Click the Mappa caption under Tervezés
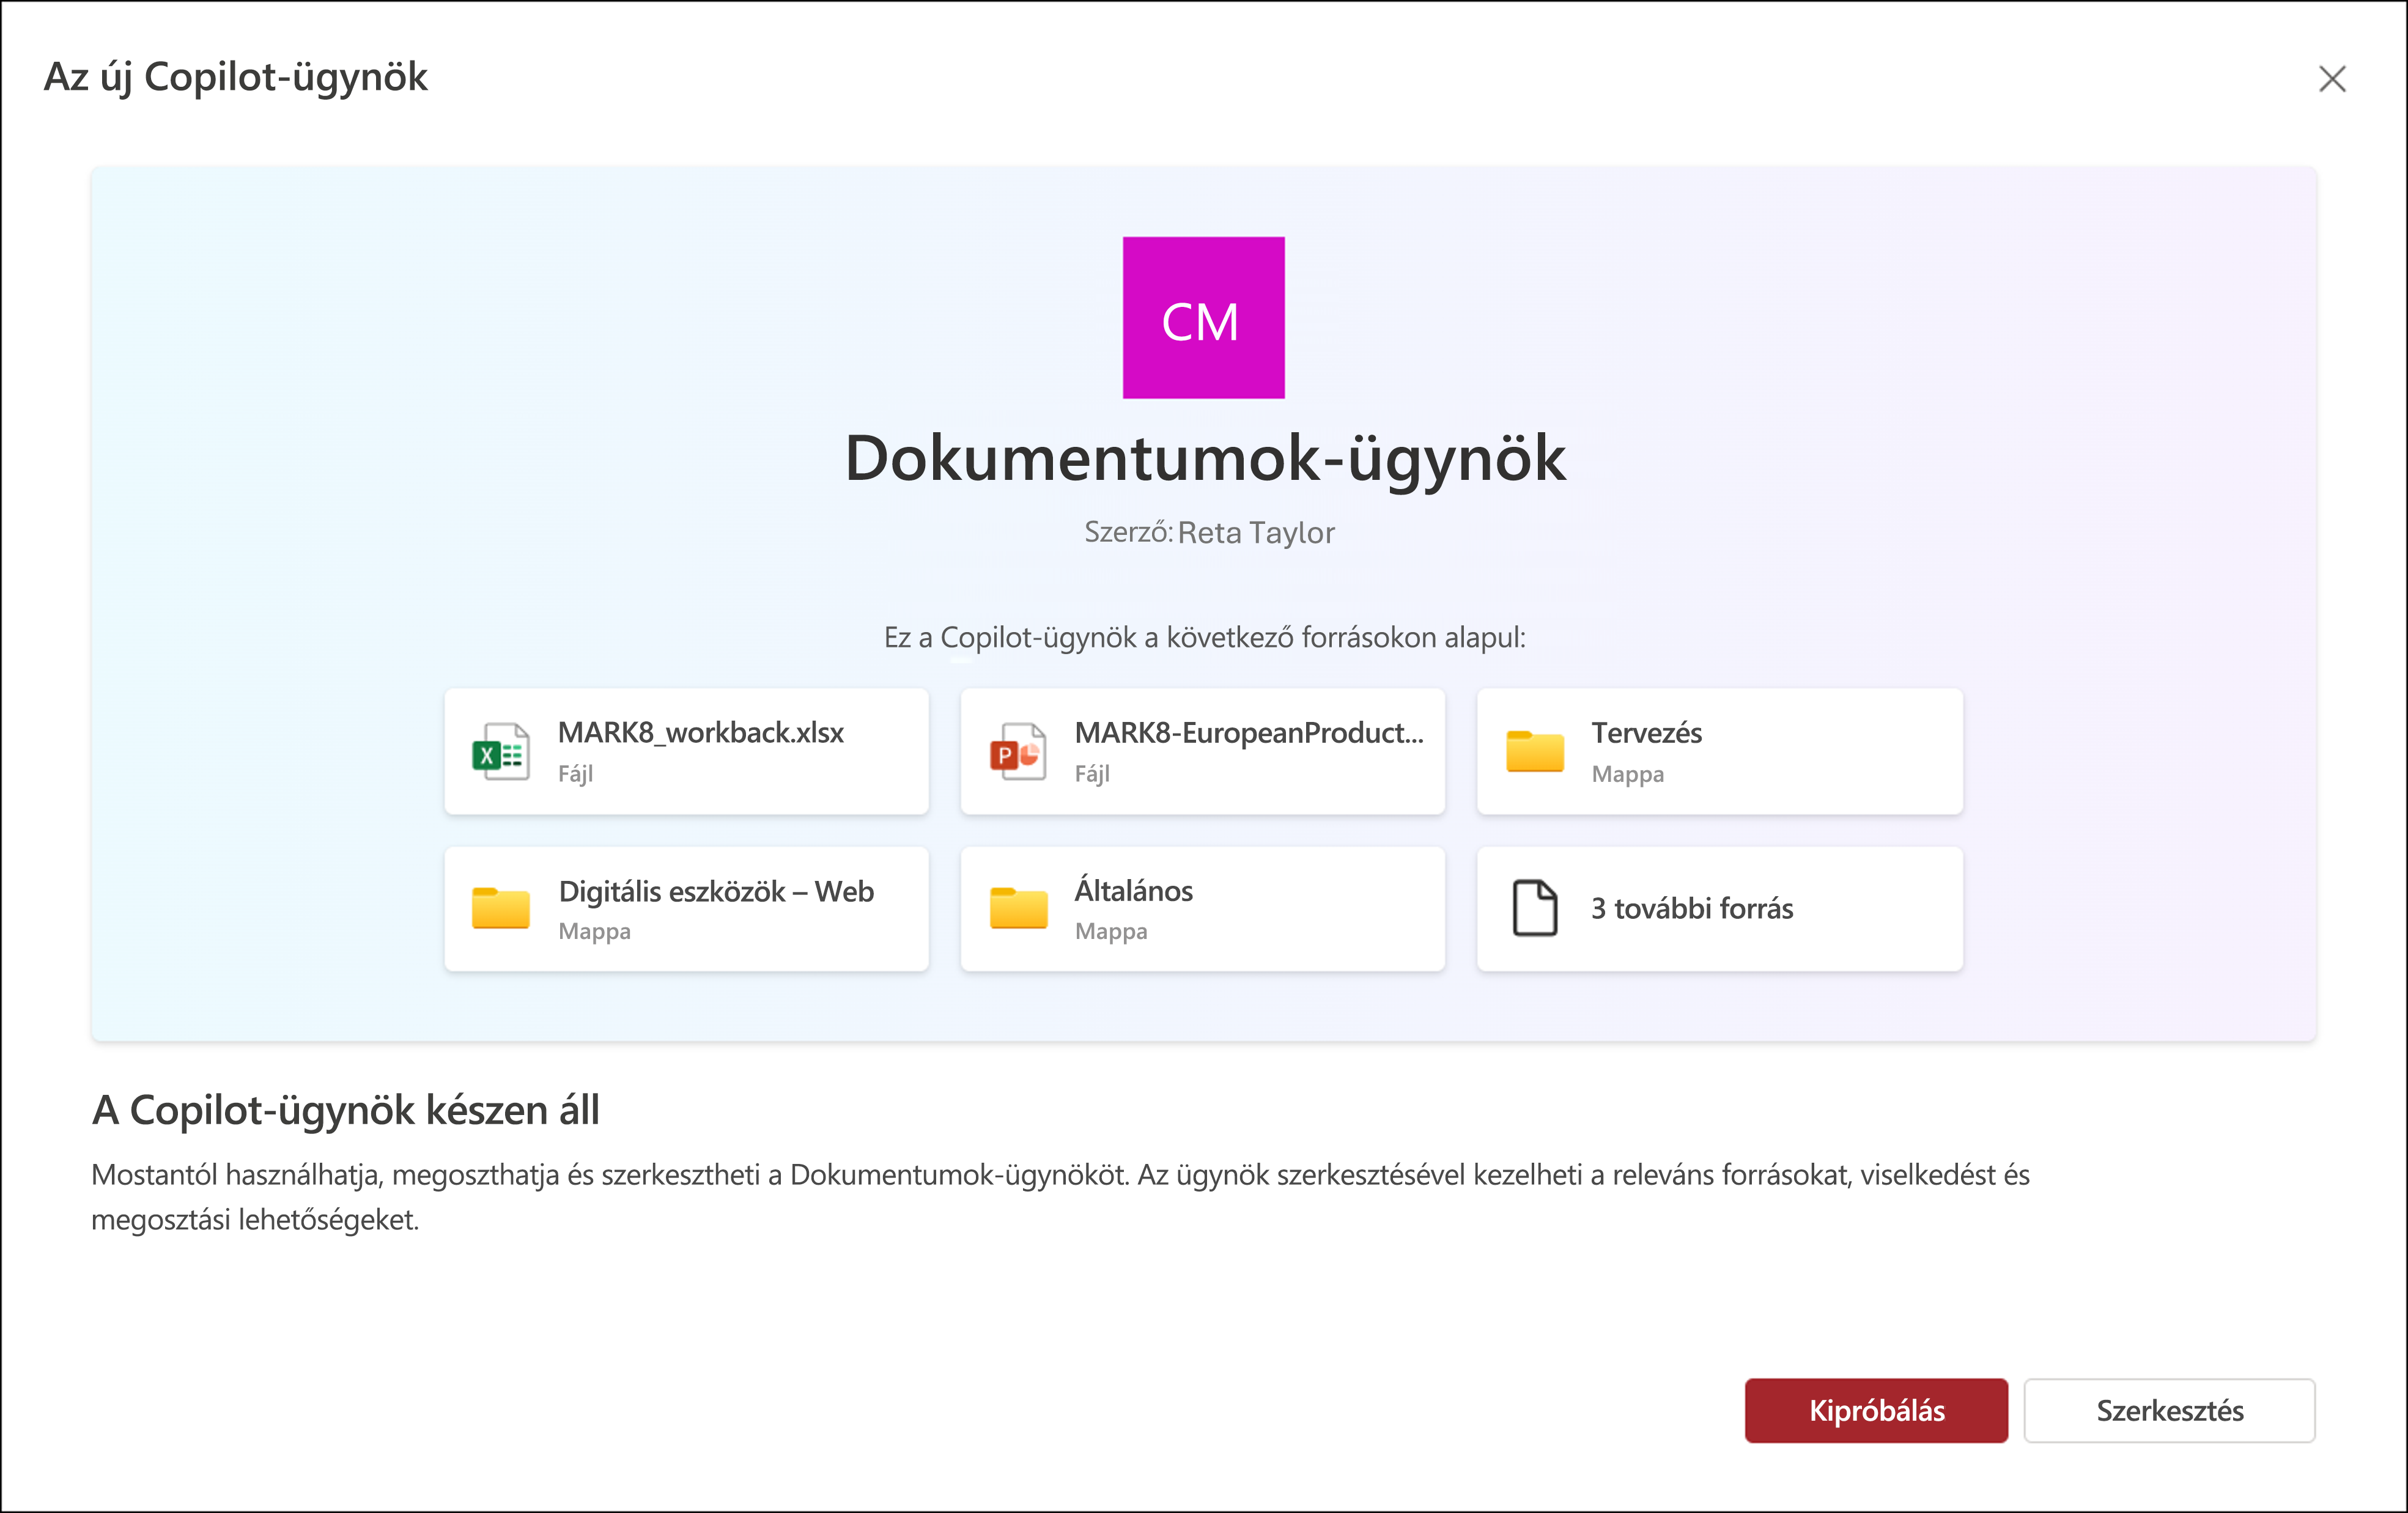 click(1627, 774)
